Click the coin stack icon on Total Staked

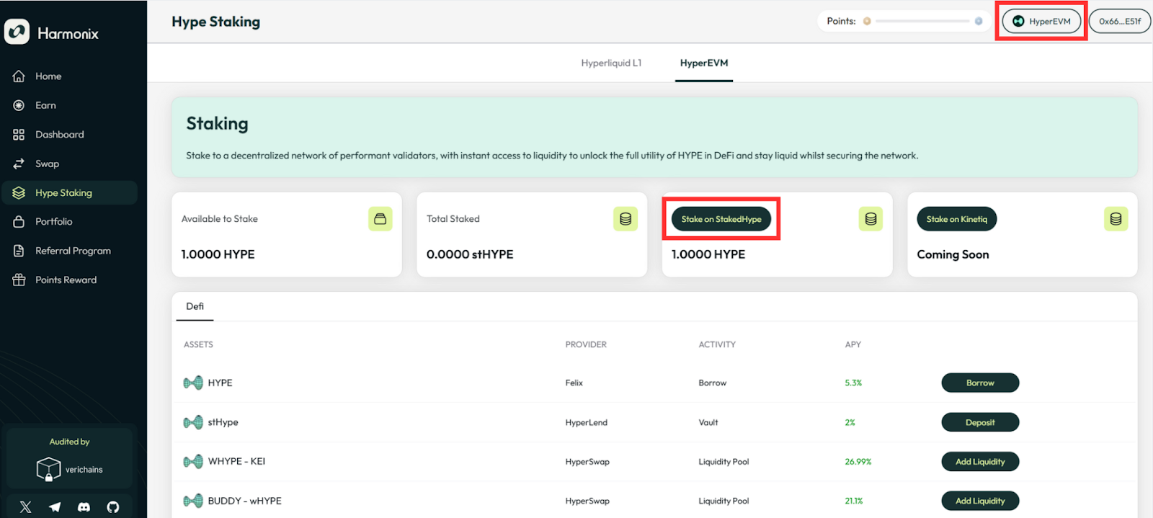pyautogui.click(x=625, y=219)
